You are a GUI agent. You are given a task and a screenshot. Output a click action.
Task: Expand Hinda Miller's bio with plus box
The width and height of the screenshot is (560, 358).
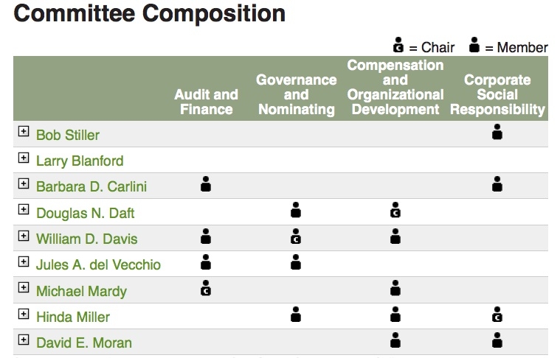click(24, 314)
